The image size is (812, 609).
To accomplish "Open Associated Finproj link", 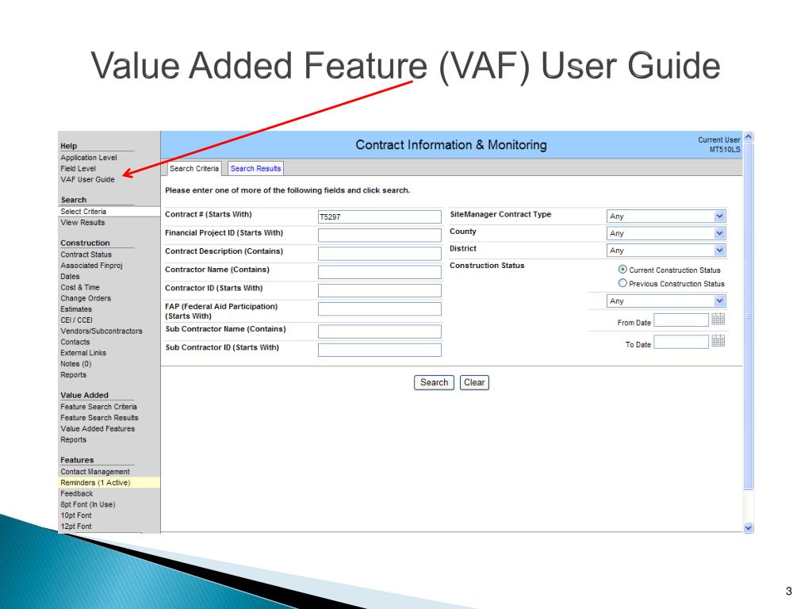I will pyautogui.click(x=91, y=265).
